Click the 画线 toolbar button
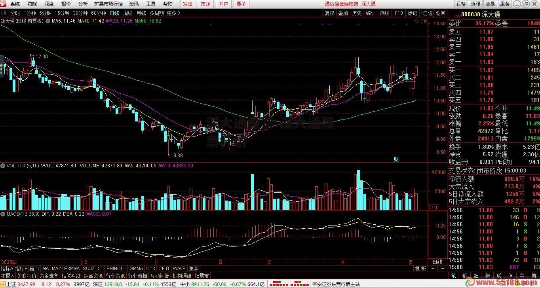 (384, 13)
